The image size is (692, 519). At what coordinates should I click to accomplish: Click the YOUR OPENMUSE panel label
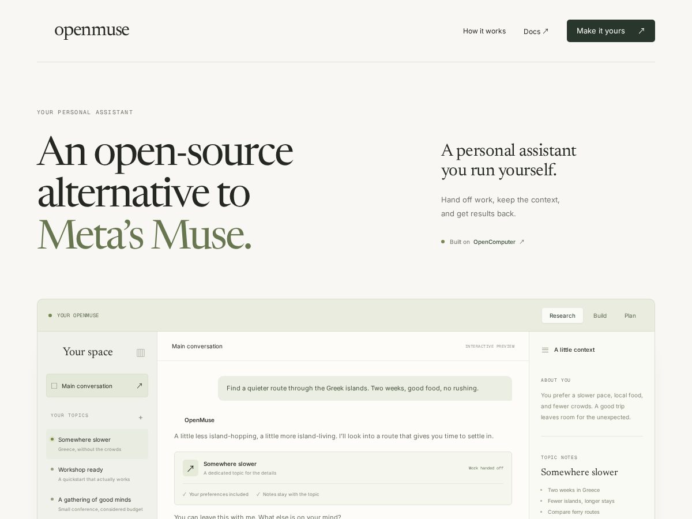(x=78, y=315)
